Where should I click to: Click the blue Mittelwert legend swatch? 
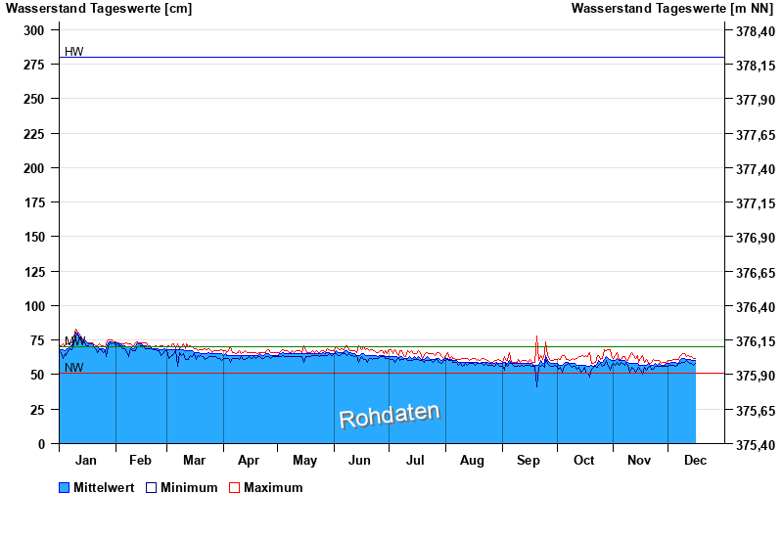tap(65, 487)
